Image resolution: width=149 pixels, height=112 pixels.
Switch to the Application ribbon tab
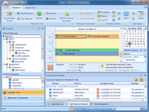30,7
